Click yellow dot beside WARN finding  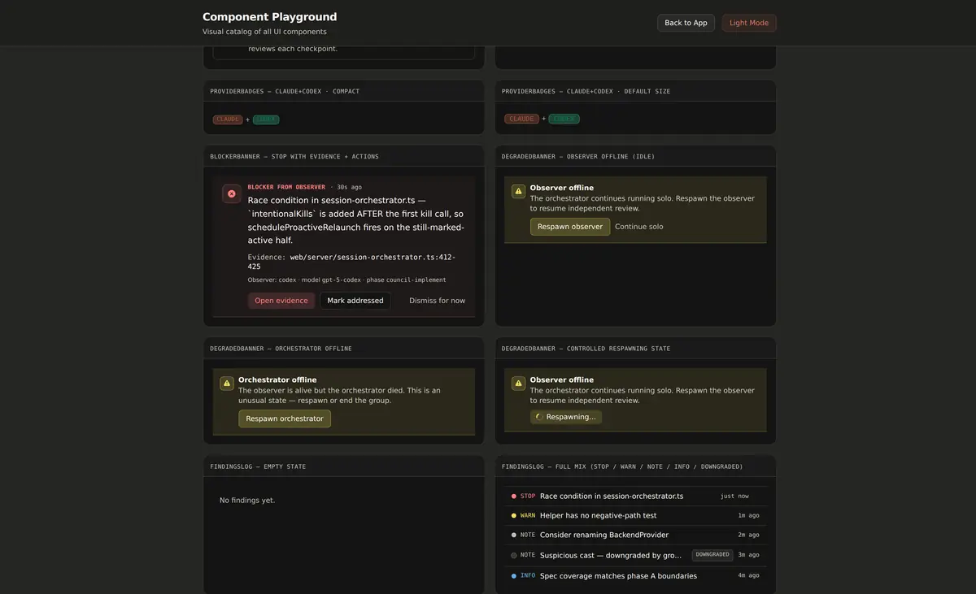pos(513,516)
